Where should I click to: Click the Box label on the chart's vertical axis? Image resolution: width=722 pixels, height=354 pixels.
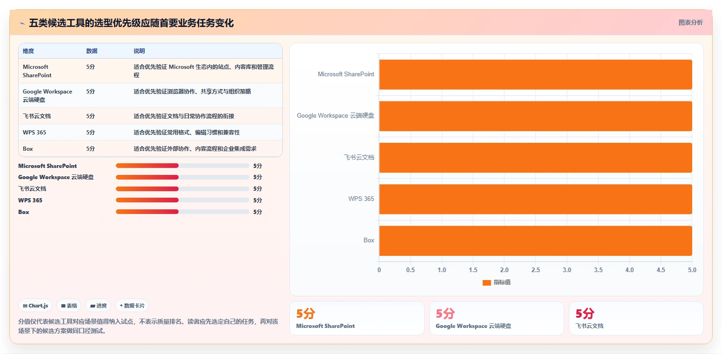coord(369,240)
